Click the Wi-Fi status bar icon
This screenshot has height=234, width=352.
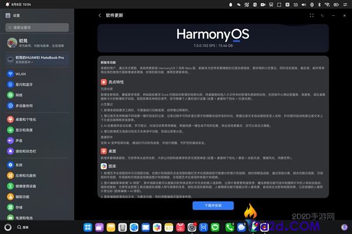click(x=327, y=5)
